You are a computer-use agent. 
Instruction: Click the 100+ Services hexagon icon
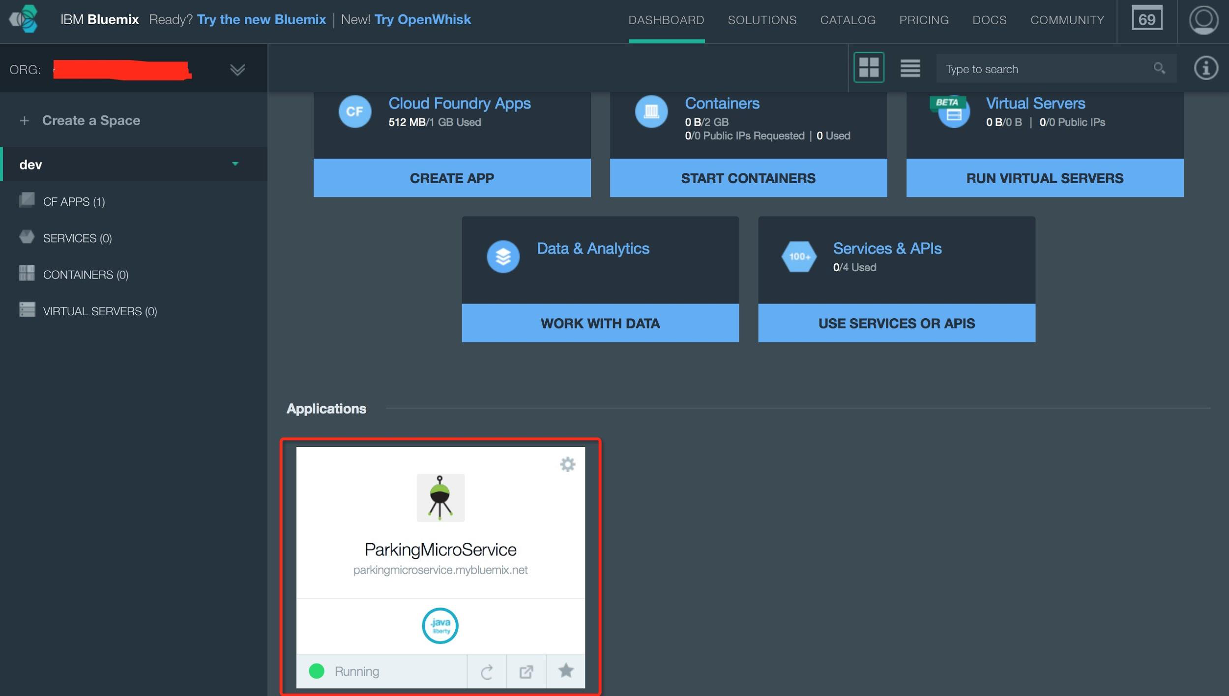[x=799, y=256]
